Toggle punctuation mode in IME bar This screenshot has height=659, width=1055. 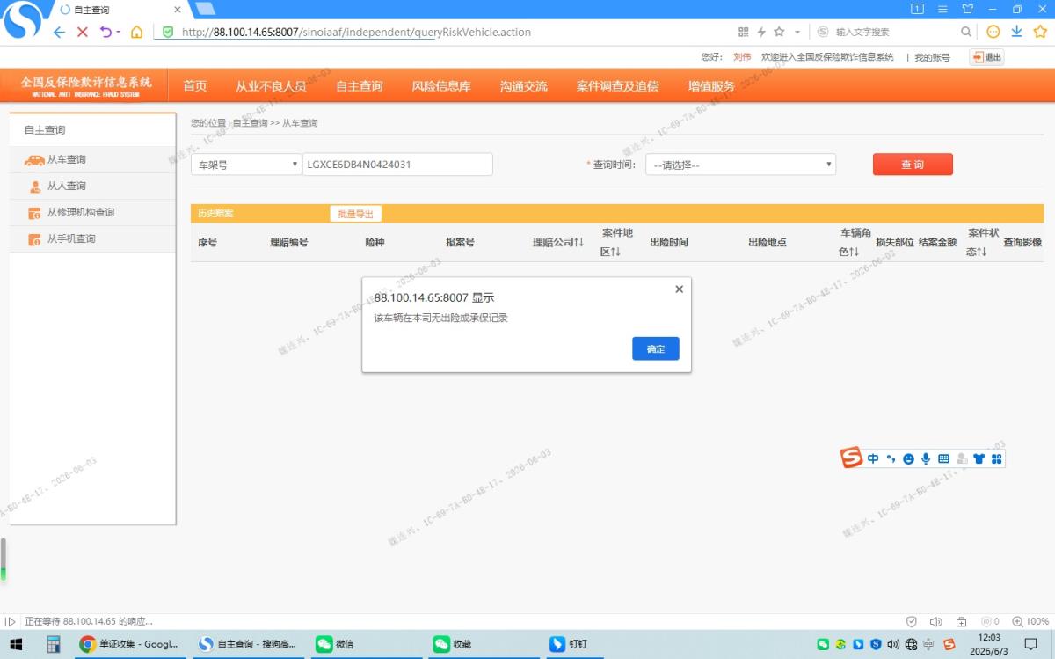click(x=891, y=458)
